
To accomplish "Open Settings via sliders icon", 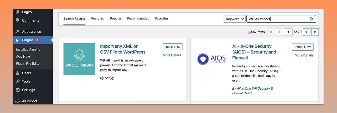I will tap(18, 90).
